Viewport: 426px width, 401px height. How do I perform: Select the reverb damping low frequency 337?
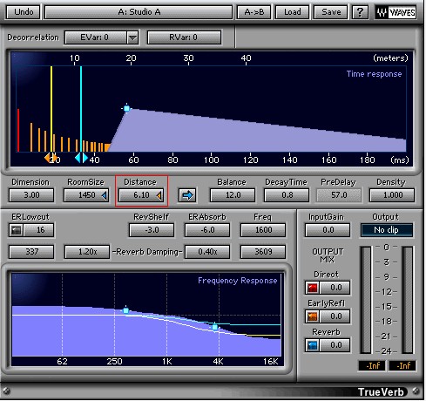pyautogui.click(x=31, y=252)
